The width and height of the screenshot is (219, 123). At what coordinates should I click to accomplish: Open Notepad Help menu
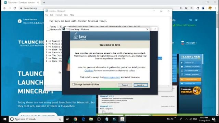[x=72, y=15]
